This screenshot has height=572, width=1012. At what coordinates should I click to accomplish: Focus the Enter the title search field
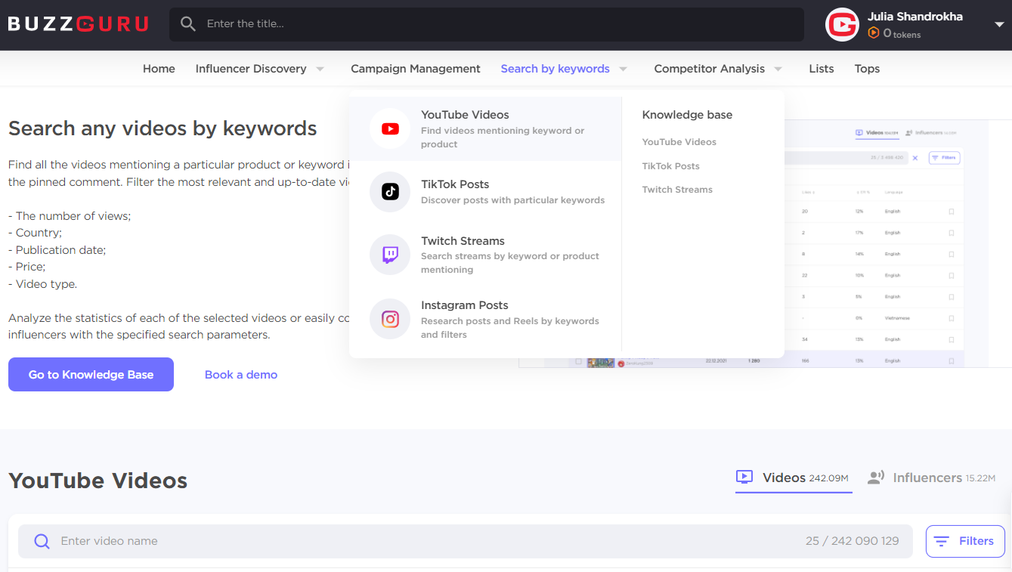tap(487, 24)
